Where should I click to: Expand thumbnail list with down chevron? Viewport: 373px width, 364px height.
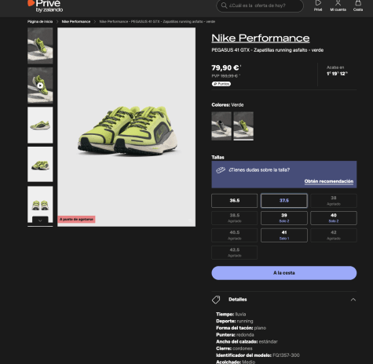pos(40,220)
